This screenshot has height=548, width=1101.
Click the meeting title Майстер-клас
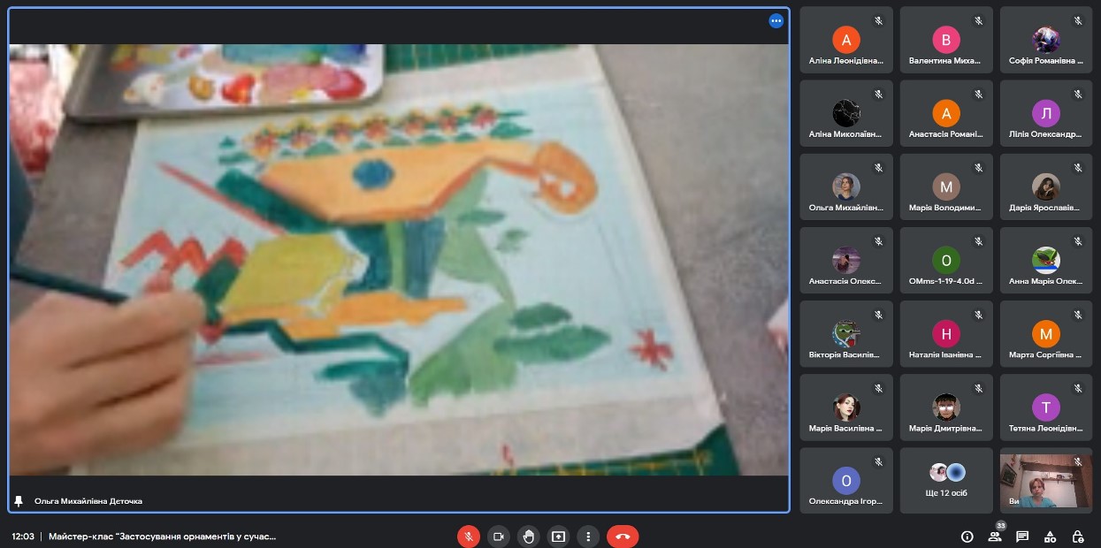point(162,536)
